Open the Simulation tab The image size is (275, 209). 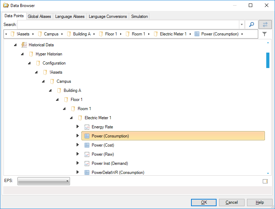[x=139, y=16]
